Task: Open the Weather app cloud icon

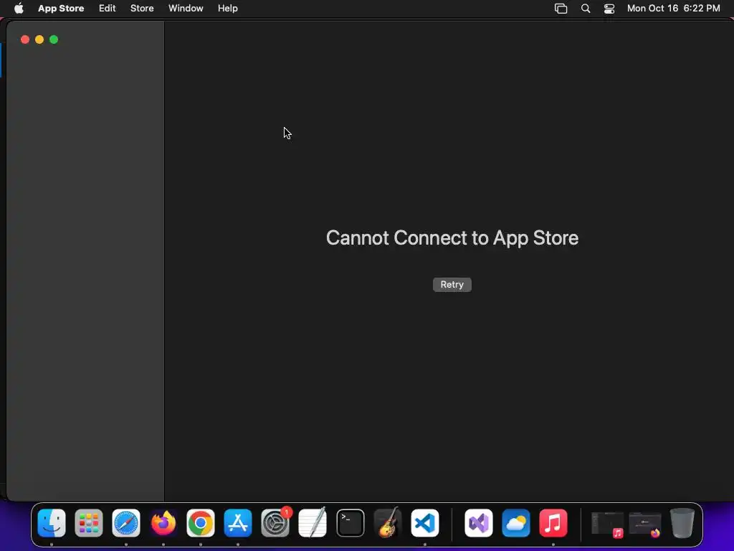Action: (x=516, y=523)
